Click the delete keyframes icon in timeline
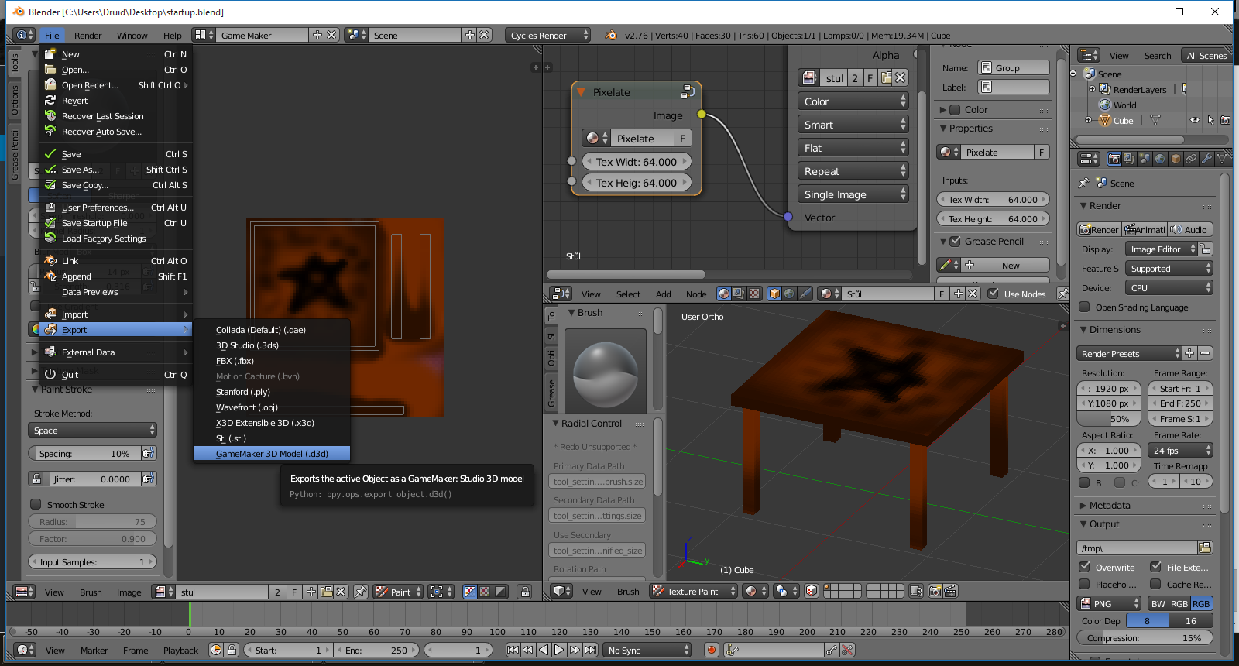 pos(847,651)
